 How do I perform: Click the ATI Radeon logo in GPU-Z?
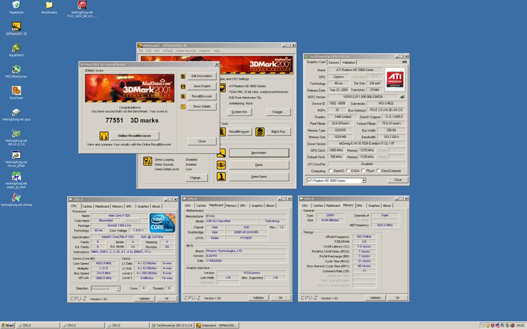click(x=395, y=79)
